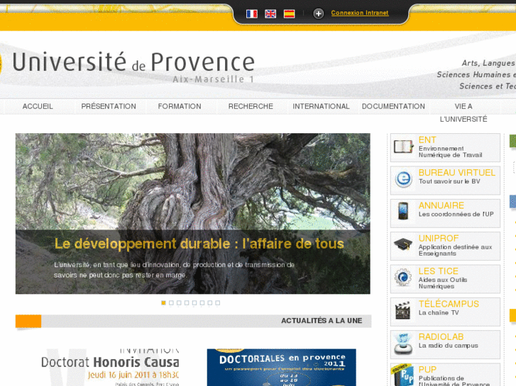
Task: Open the développement durable slide headline
Action: point(199,244)
